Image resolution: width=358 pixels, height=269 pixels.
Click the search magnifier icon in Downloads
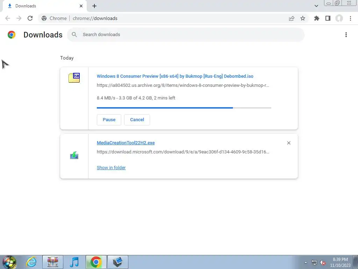(74, 35)
